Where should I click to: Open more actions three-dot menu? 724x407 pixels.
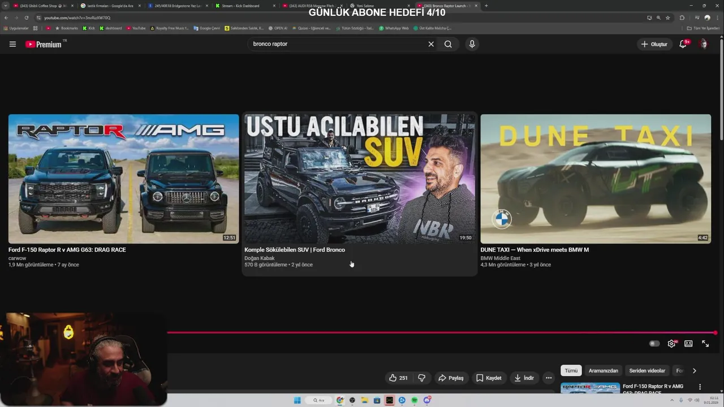(549, 378)
